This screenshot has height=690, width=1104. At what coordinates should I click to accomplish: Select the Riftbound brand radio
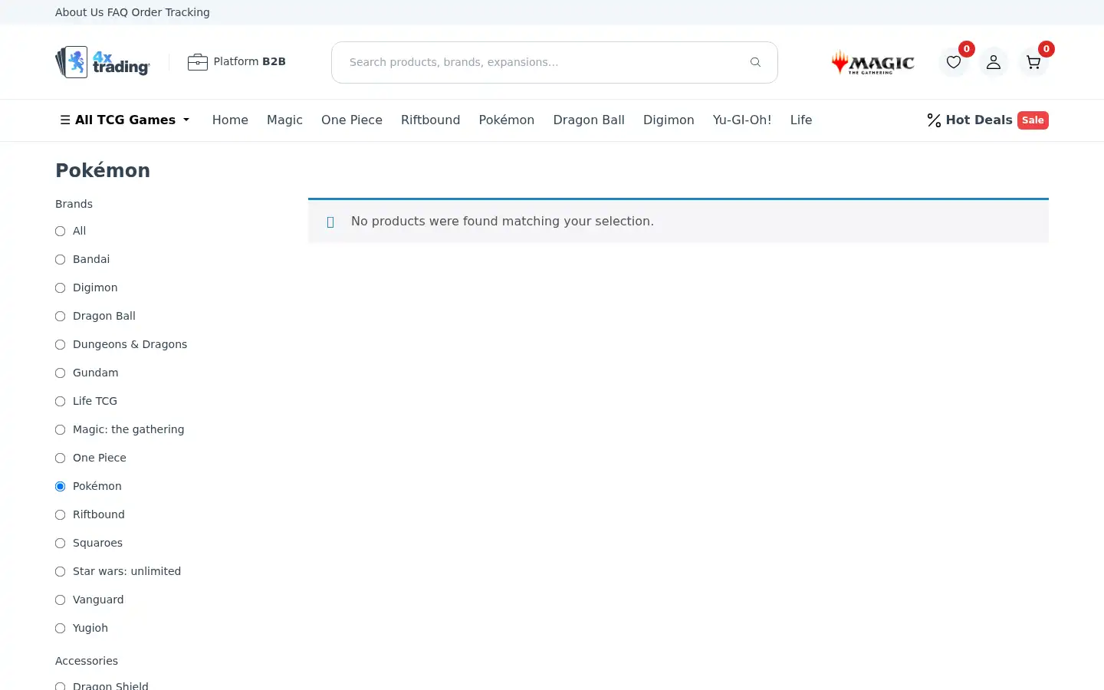point(61,515)
